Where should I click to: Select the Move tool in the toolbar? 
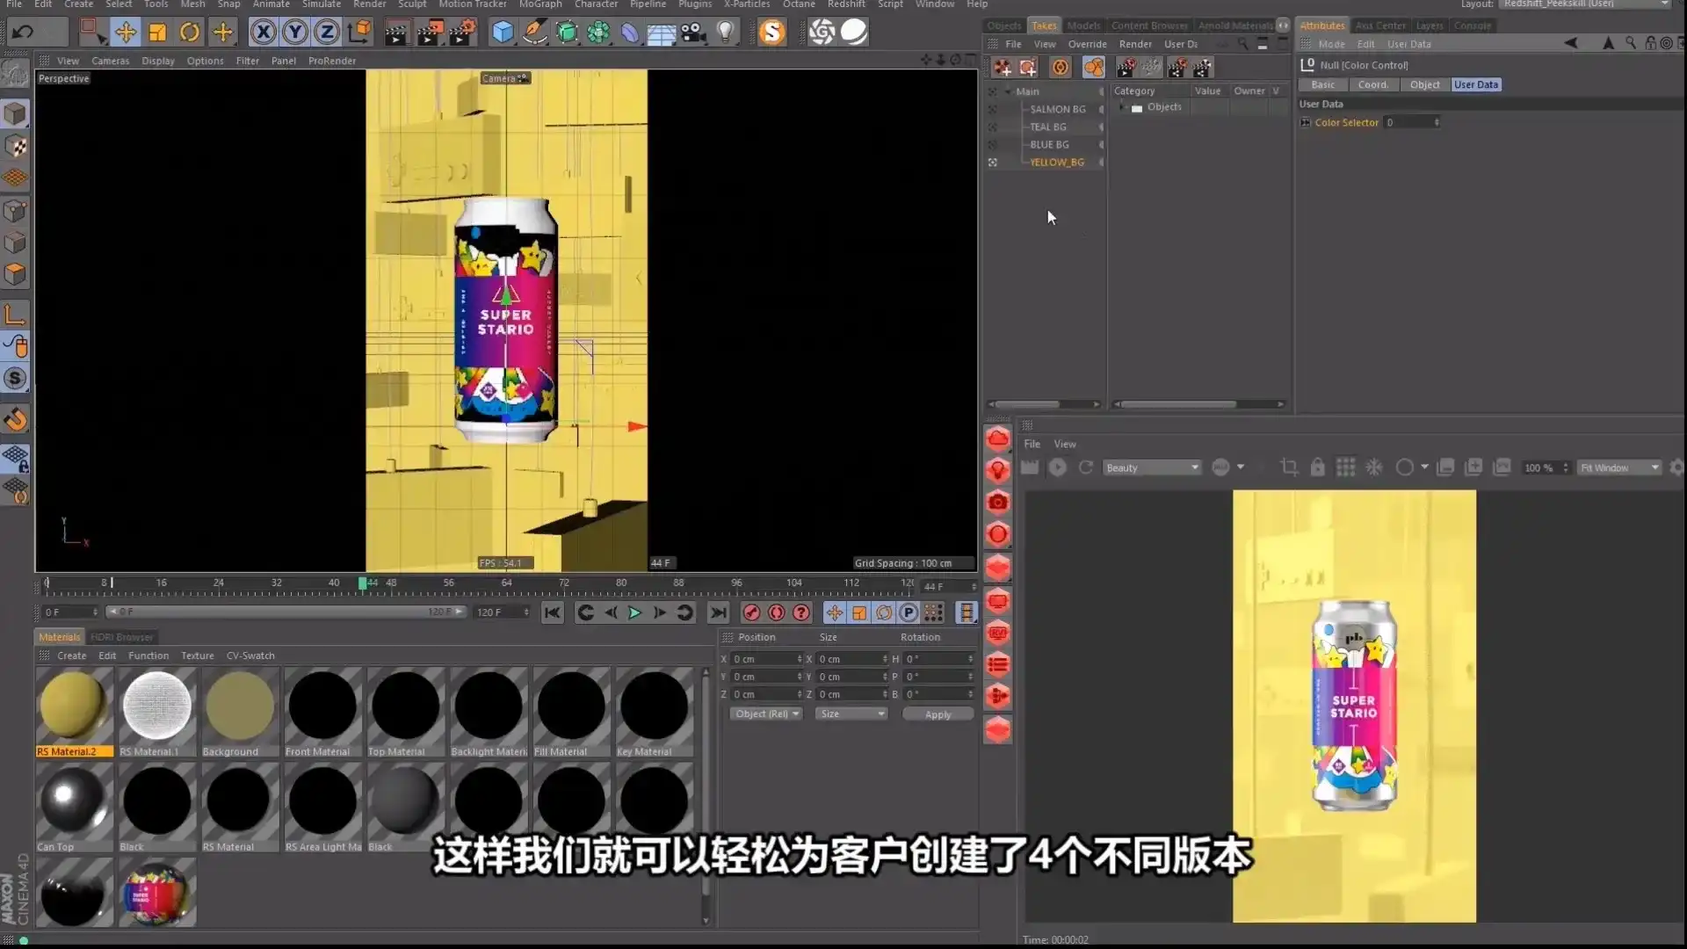tap(126, 32)
